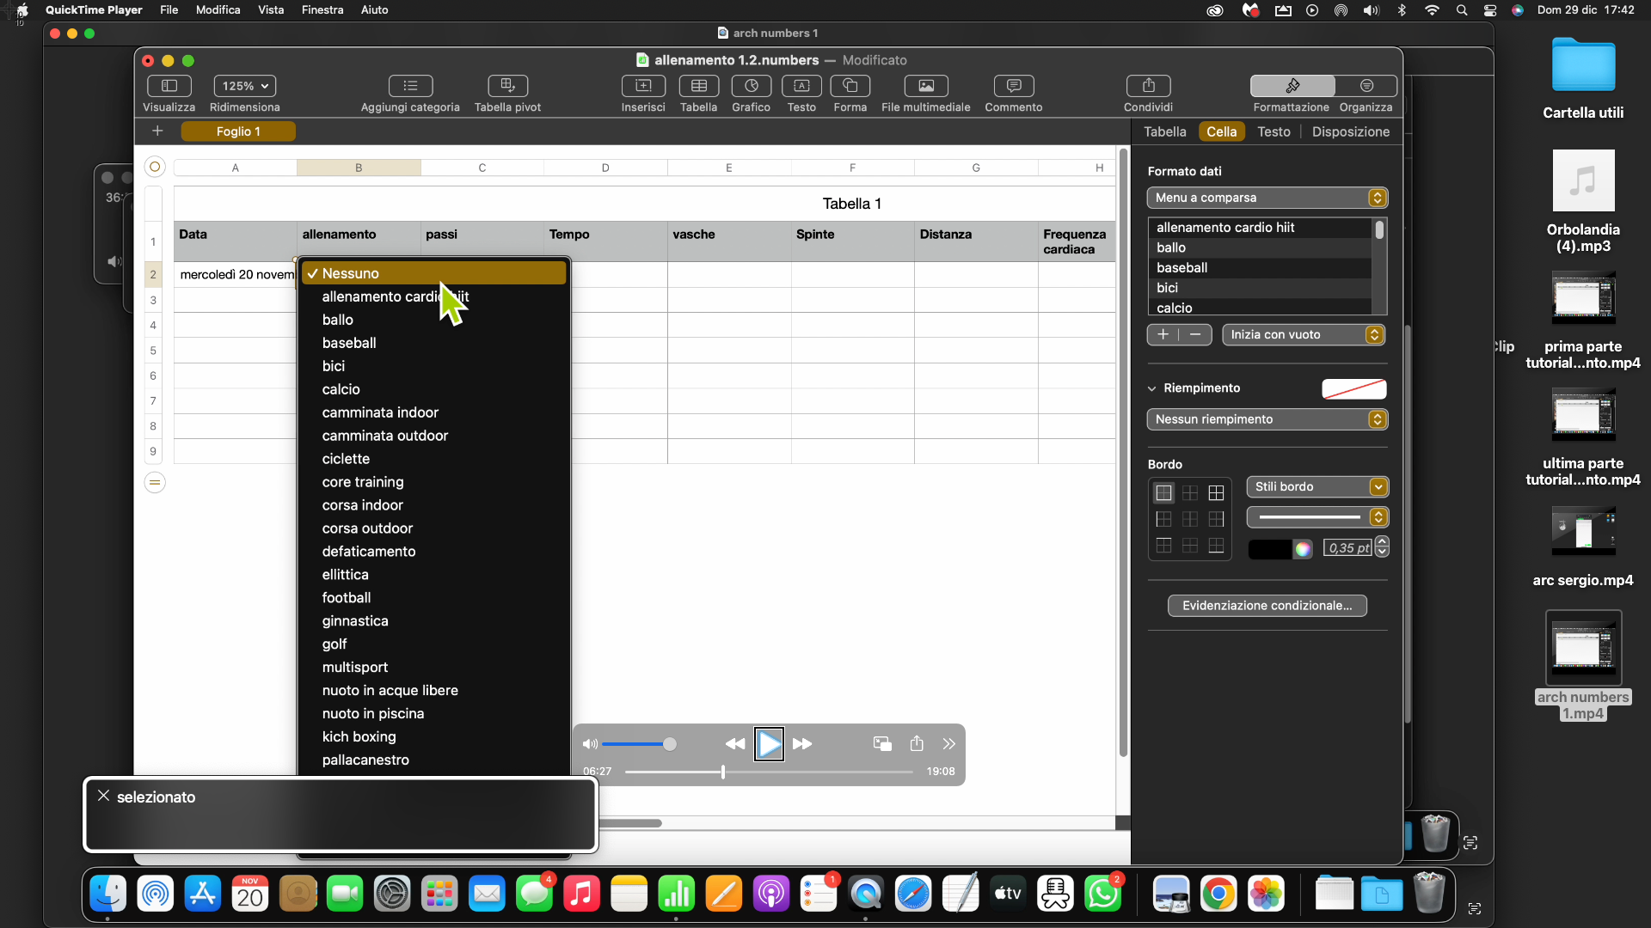Open Spotlight search in menu bar

click(1462, 10)
